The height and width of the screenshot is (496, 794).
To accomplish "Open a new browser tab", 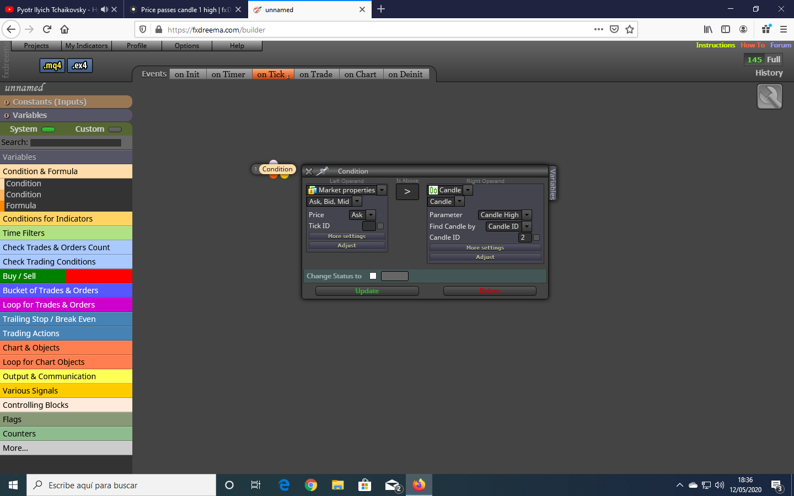I will click(381, 9).
